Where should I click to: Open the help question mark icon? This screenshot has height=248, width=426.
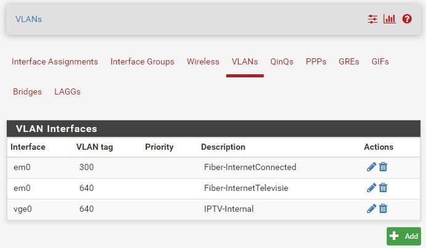point(407,19)
